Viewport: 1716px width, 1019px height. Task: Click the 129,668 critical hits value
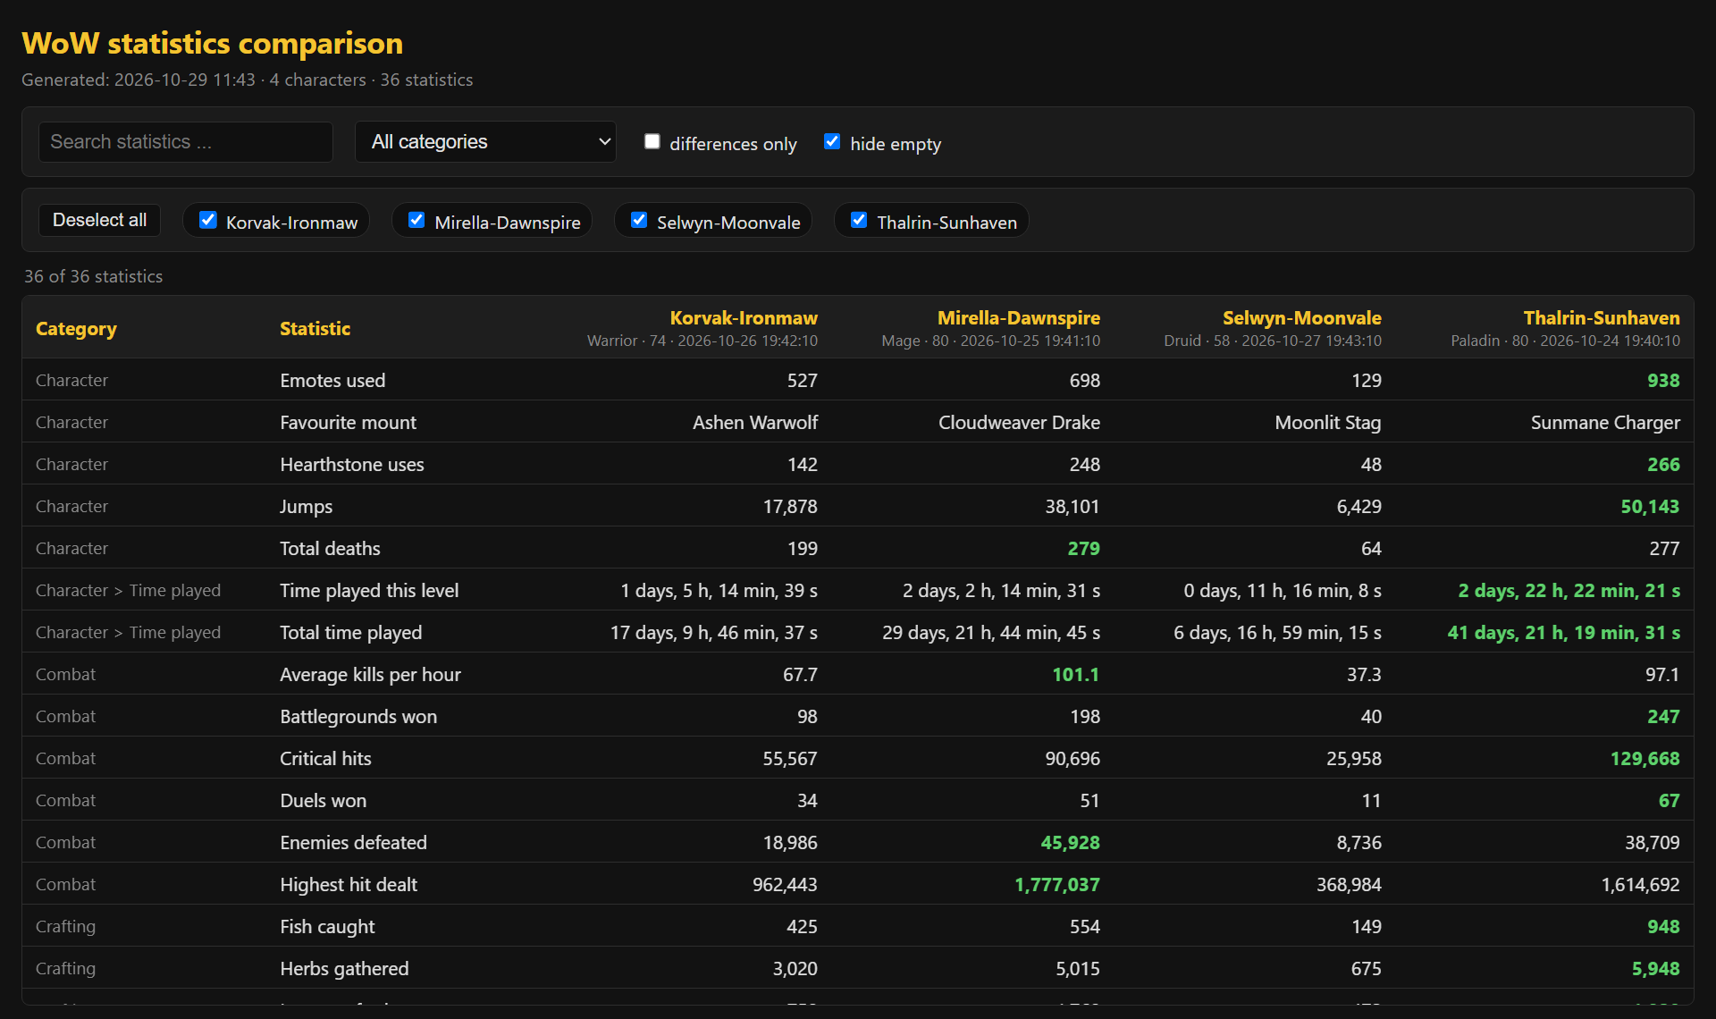click(1644, 759)
